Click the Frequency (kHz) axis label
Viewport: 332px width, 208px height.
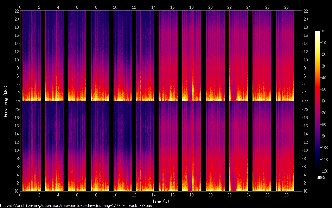coord(5,101)
